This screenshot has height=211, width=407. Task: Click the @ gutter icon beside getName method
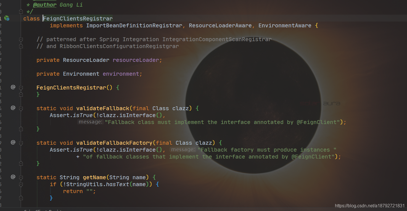pyautogui.click(x=13, y=177)
